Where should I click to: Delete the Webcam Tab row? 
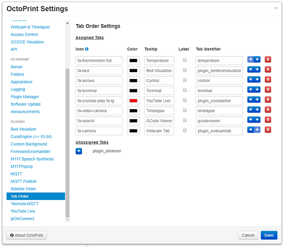point(268,130)
